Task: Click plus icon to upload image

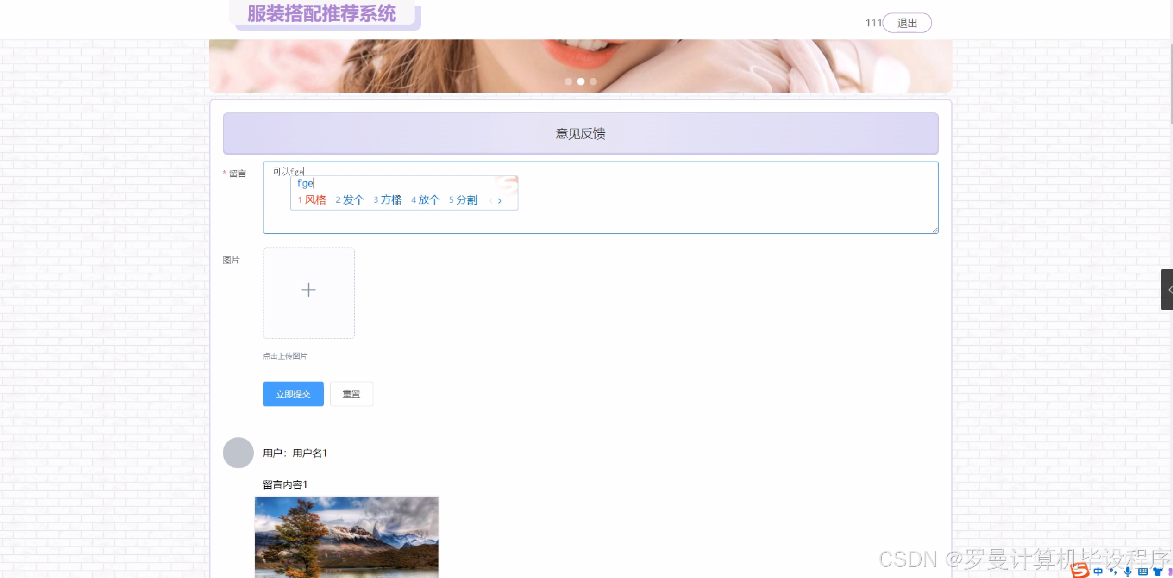Action: [x=308, y=290]
